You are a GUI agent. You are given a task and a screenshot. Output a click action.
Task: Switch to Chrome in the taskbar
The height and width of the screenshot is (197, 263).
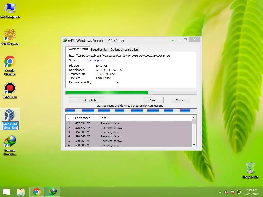(x=37, y=192)
